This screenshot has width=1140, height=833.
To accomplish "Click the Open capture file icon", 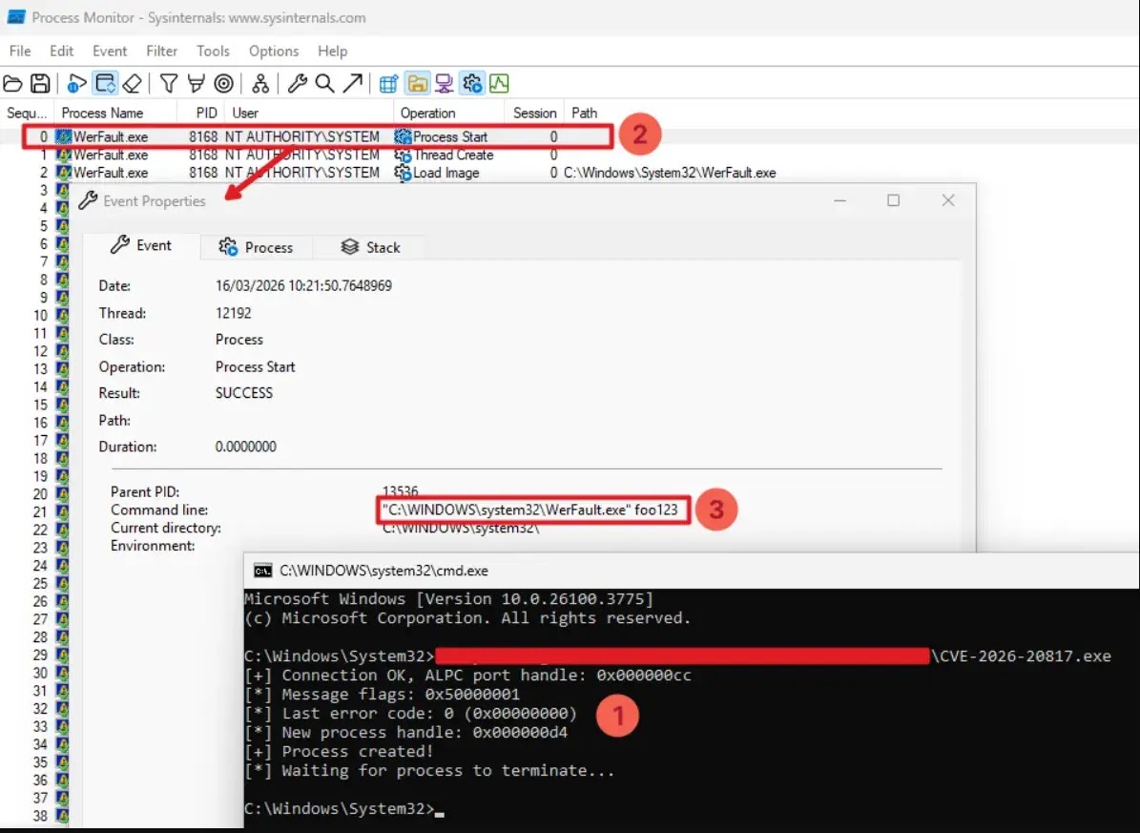I will [12, 84].
